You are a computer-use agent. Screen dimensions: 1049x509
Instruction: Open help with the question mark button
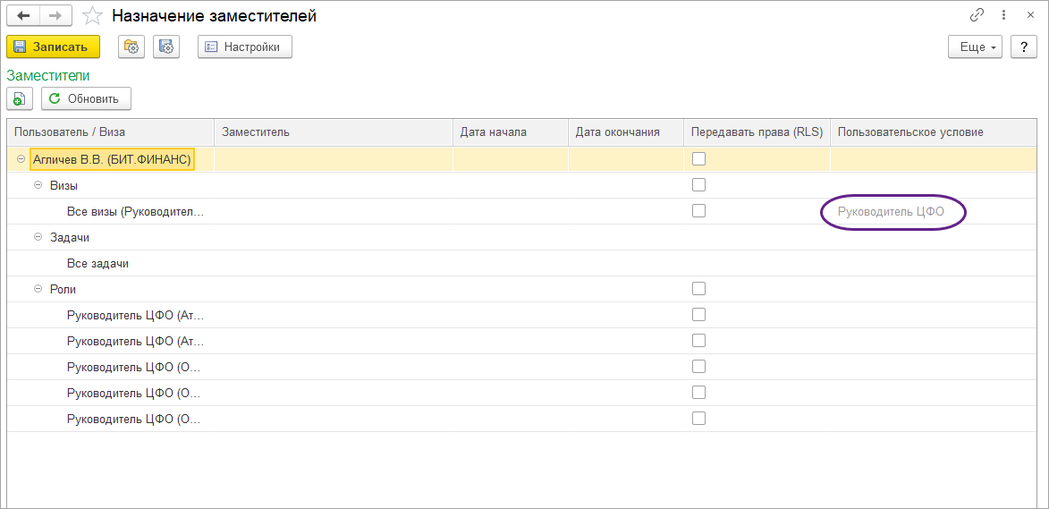[1023, 47]
